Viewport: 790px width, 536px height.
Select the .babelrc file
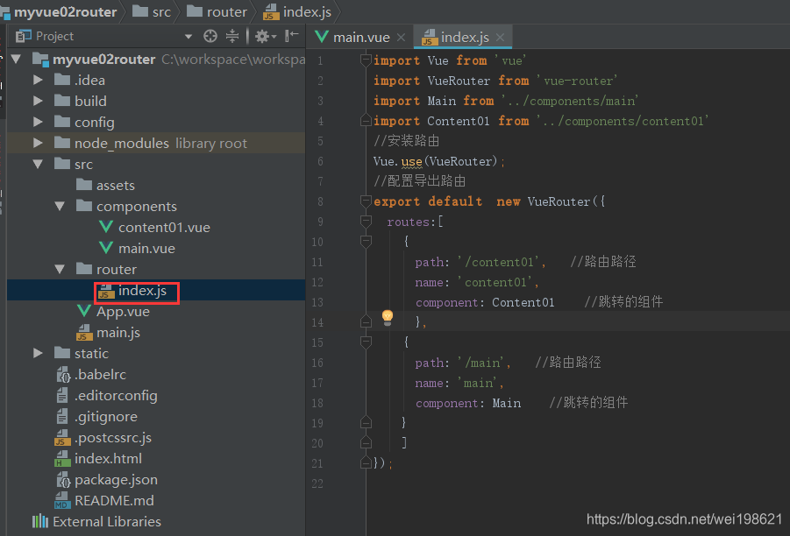tap(100, 375)
